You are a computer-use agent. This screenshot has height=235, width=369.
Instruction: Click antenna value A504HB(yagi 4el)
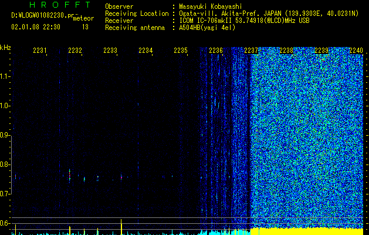click(x=207, y=28)
